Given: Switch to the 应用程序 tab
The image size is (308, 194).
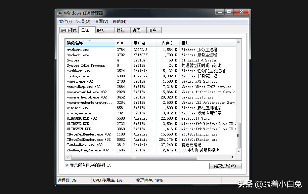Looking at the screenshot, I should point(69,30).
